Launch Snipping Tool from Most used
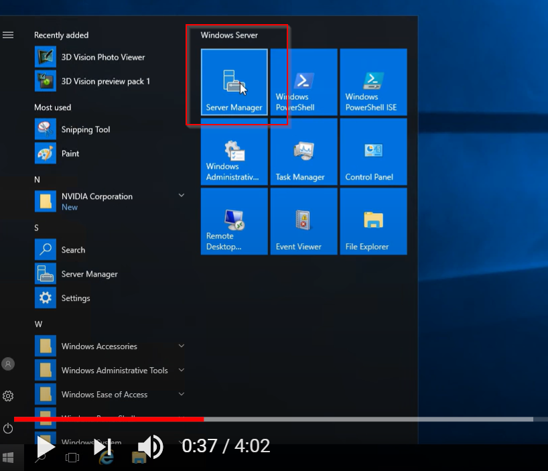The image size is (548, 471). [x=110, y=129]
